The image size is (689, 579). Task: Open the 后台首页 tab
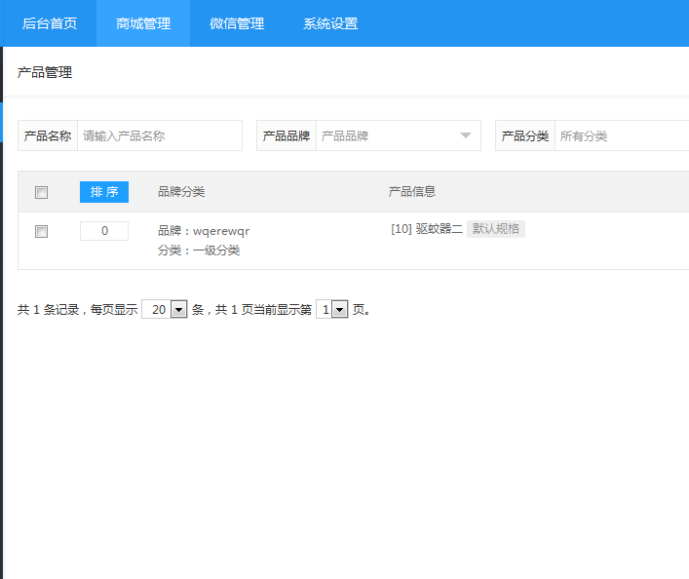[50, 23]
